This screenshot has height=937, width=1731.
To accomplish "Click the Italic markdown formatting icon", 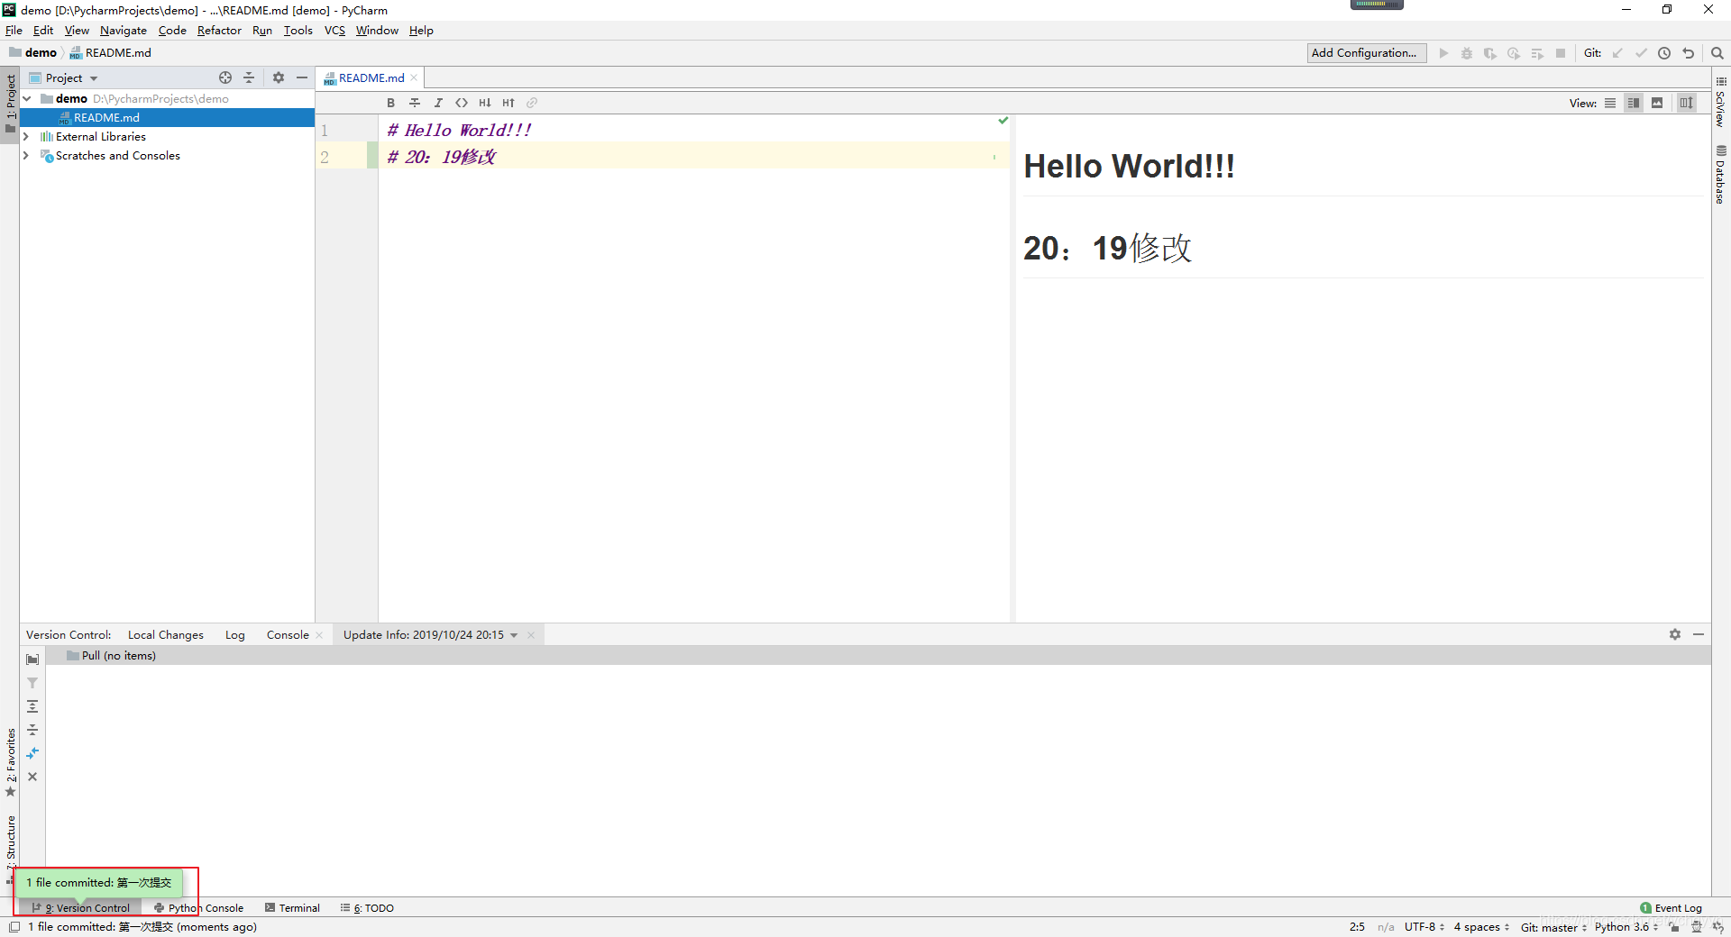I will [x=438, y=103].
